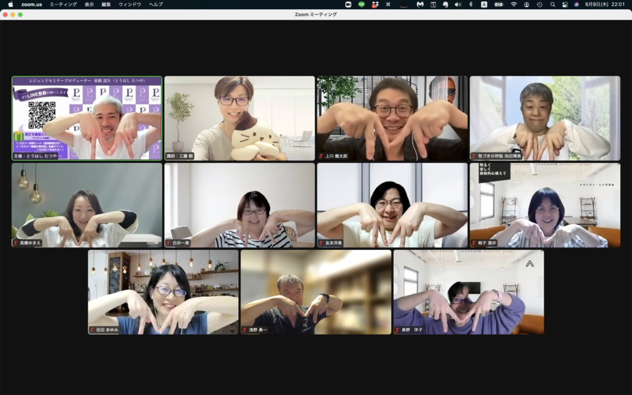Screen dimensions: 632x395
Task: Open the battery status menu
Action: [x=499, y=4]
